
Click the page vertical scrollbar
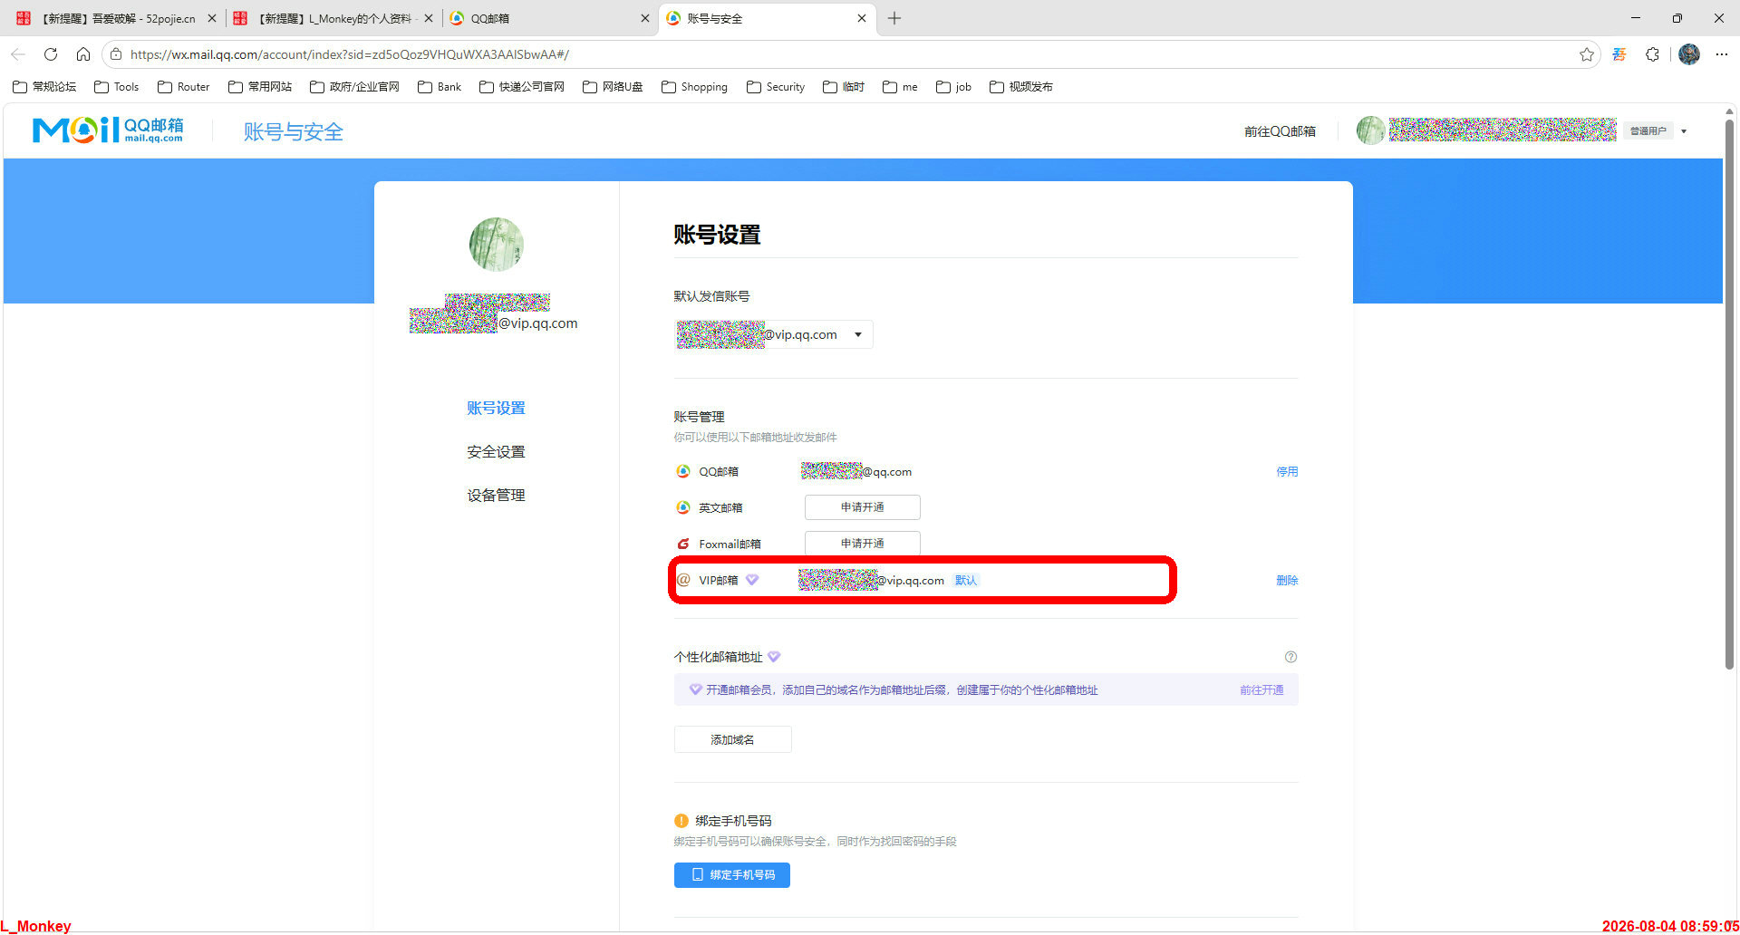pos(1729,394)
